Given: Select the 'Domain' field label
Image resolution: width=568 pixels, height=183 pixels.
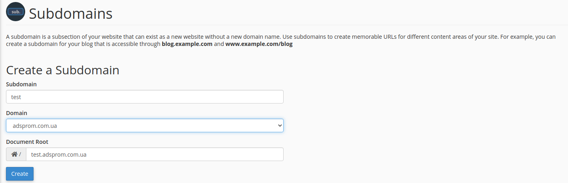Looking at the screenshot, I should tap(16, 113).
